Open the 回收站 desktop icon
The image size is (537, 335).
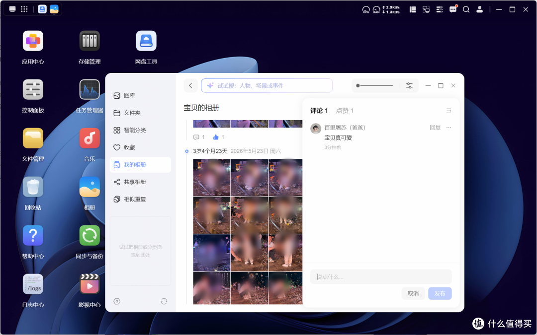pos(33,187)
